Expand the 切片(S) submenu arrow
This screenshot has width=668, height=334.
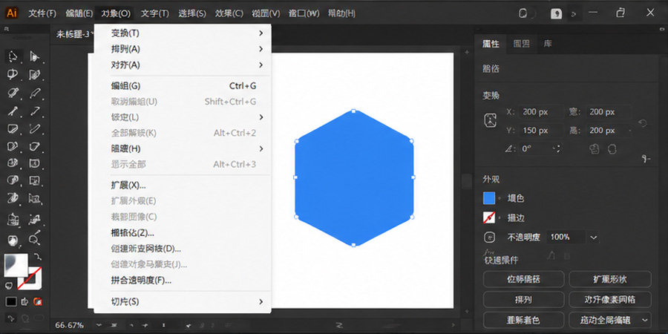pos(261,301)
